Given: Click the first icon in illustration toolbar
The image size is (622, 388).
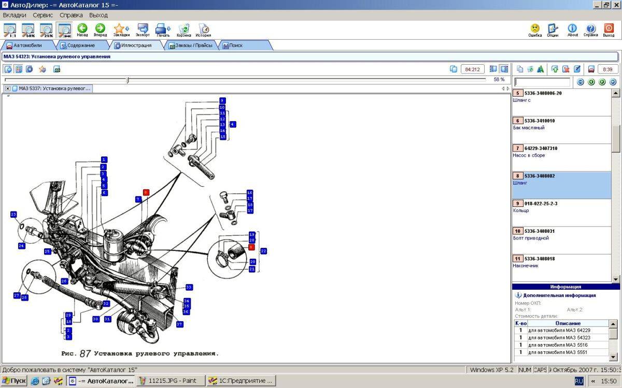Looking at the screenshot, I should point(8,69).
